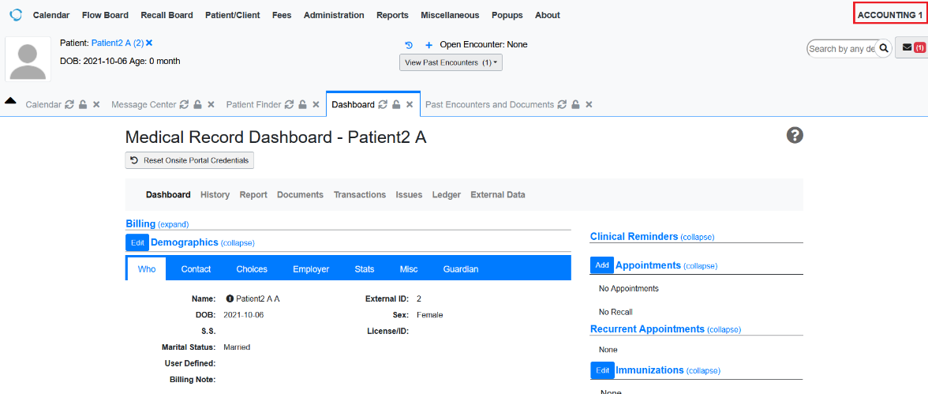Select the Employer demographics tab
928x394 pixels.
tap(311, 269)
